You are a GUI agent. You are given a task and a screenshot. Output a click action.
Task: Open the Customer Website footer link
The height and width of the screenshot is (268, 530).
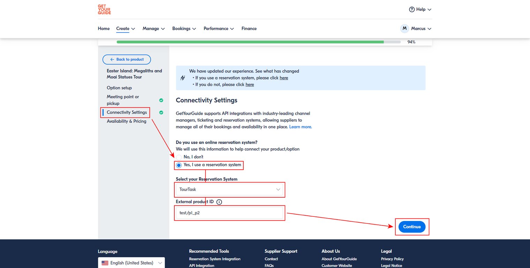(337, 266)
